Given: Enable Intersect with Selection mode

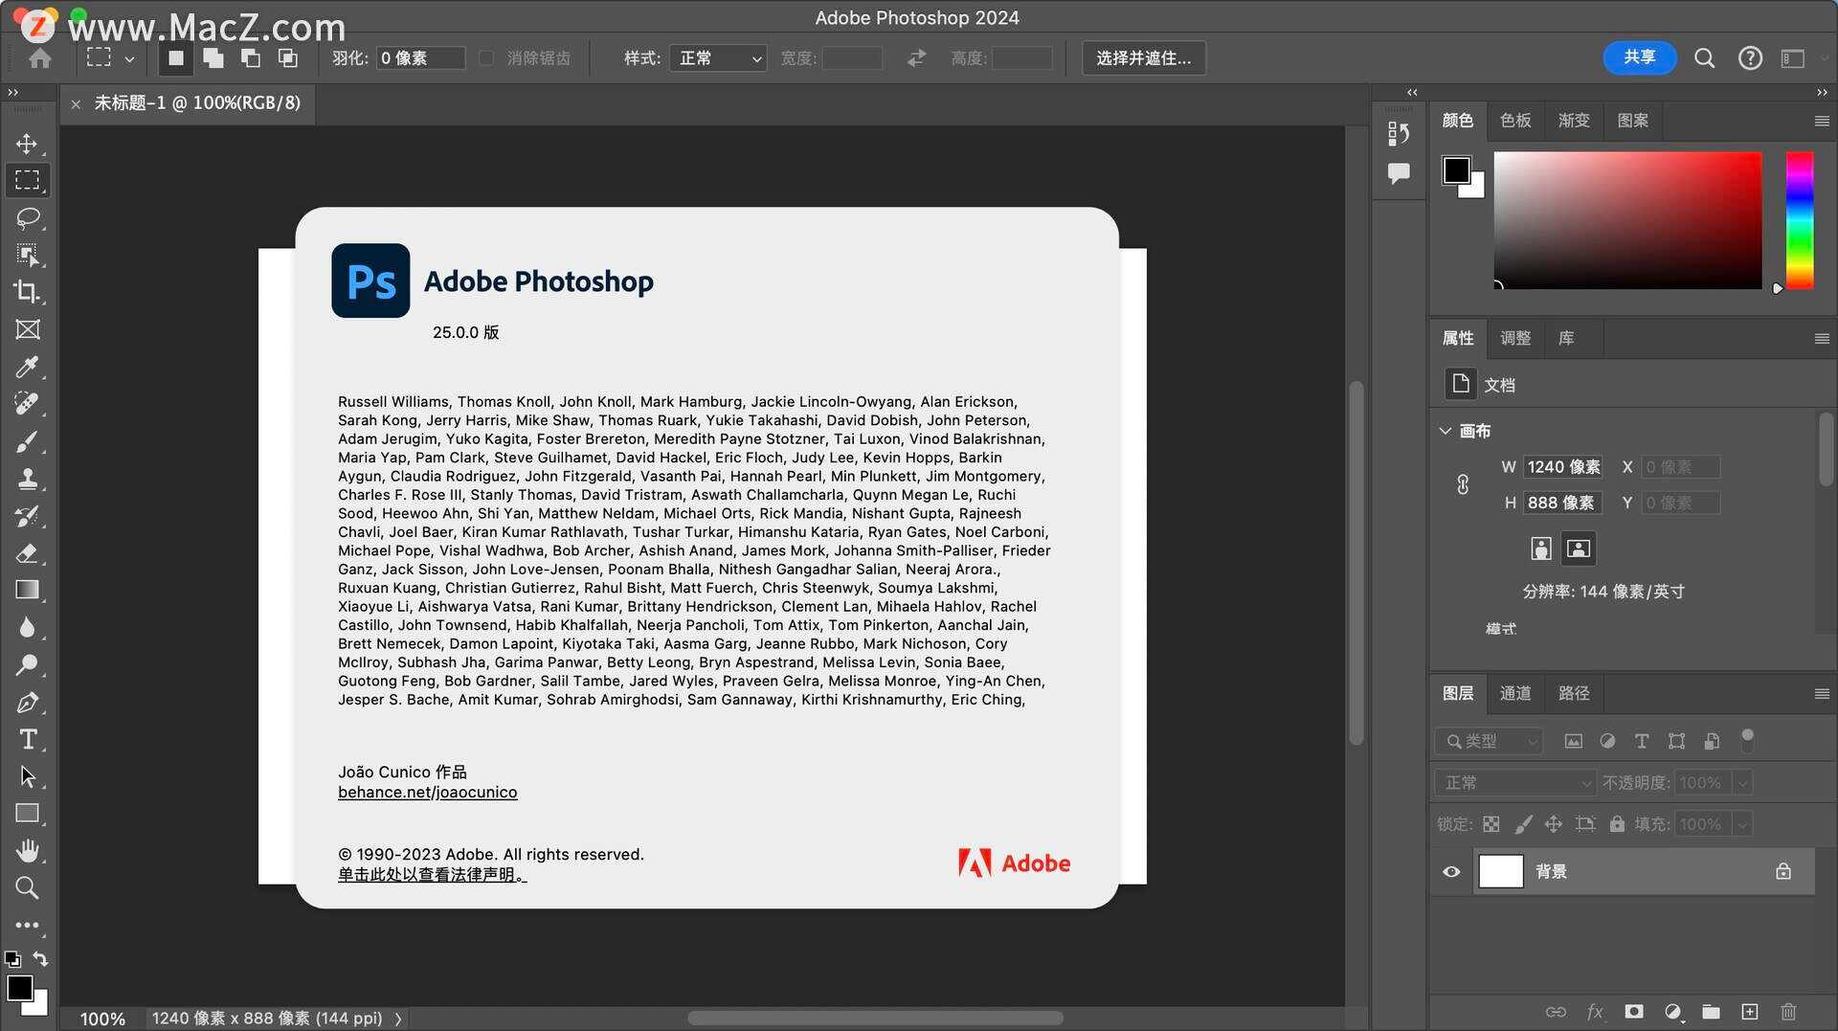Looking at the screenshot, I should pos(287,58).
